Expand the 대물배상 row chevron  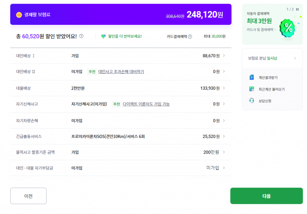click(224, 88)
